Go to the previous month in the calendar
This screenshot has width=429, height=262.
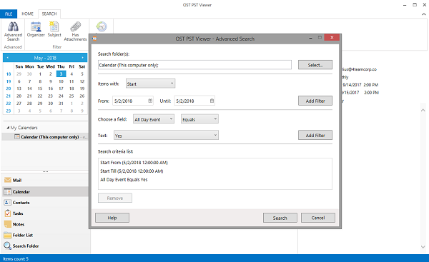point(7,58)
